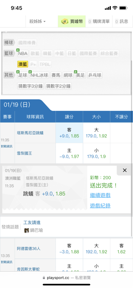Viewport: 133px width, 288px height.
Task: Select 韓籃 league
Action: click(x=48, y=54)
